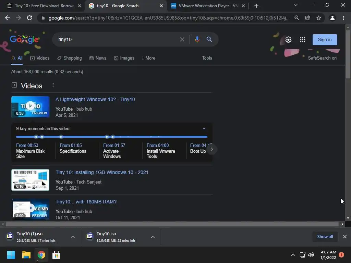Click the Chrome taskbar icon
The height and width of the screenshot is (263, 351).
41,255
